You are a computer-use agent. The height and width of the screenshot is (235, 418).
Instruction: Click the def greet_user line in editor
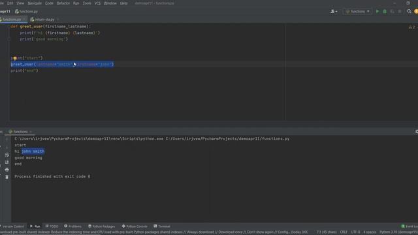[51, 27]
